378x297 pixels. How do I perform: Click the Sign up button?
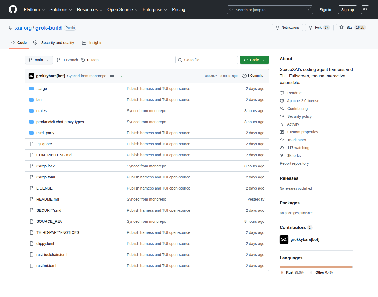click(x=347, y=10)
